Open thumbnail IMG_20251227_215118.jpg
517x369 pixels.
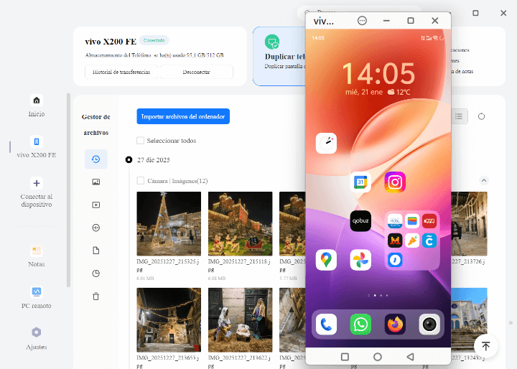point(240,223)
